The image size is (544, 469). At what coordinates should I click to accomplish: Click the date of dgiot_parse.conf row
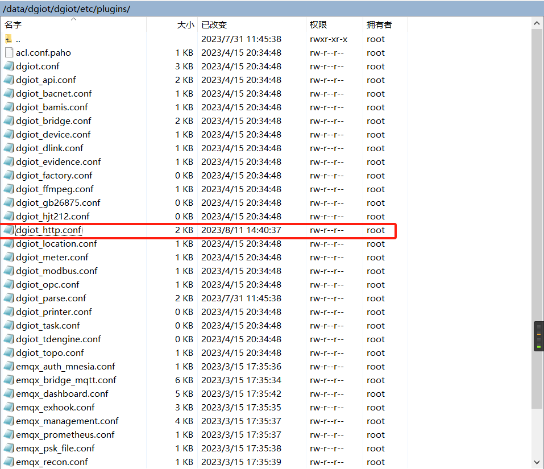(241, 298)
